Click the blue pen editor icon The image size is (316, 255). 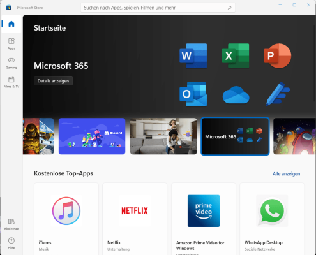click(x=278, y=94)
